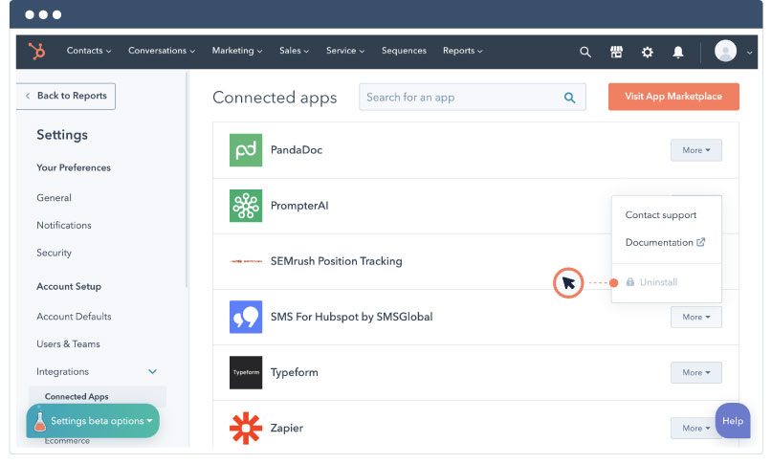Click Back to Reports button
This screenshot has width=772, height=464.
pos(65,96)
